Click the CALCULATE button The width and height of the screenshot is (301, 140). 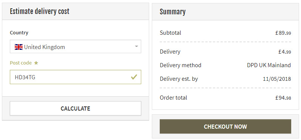coord(76,108)
